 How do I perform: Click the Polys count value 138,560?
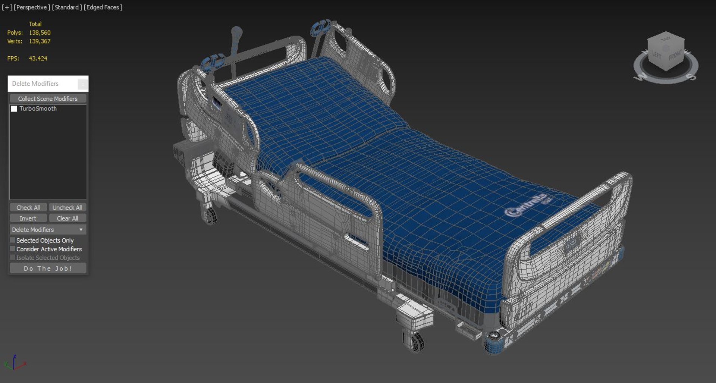[x=40, y=33]
